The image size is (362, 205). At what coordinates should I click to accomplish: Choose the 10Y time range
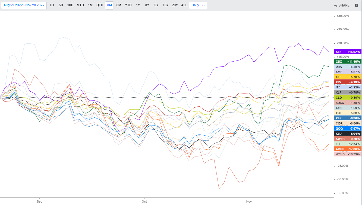[165, 5]
